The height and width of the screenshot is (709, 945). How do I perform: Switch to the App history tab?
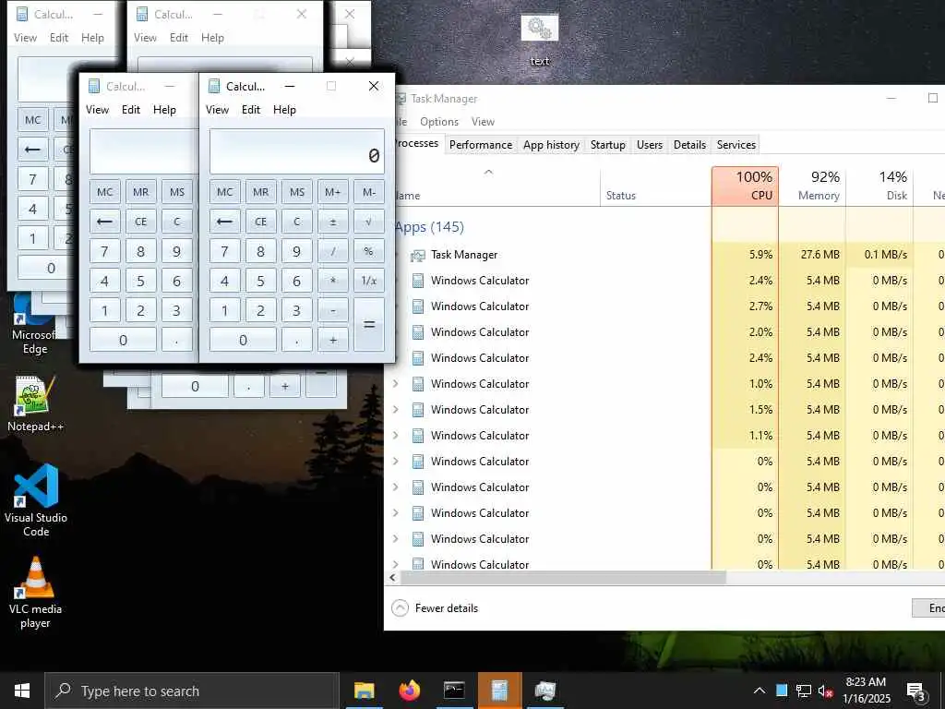point(552,145)
